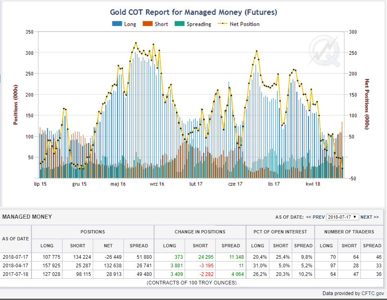Click the x-axis label kwi 18
This screenshot has width=387, height=300.
(313, 184)
